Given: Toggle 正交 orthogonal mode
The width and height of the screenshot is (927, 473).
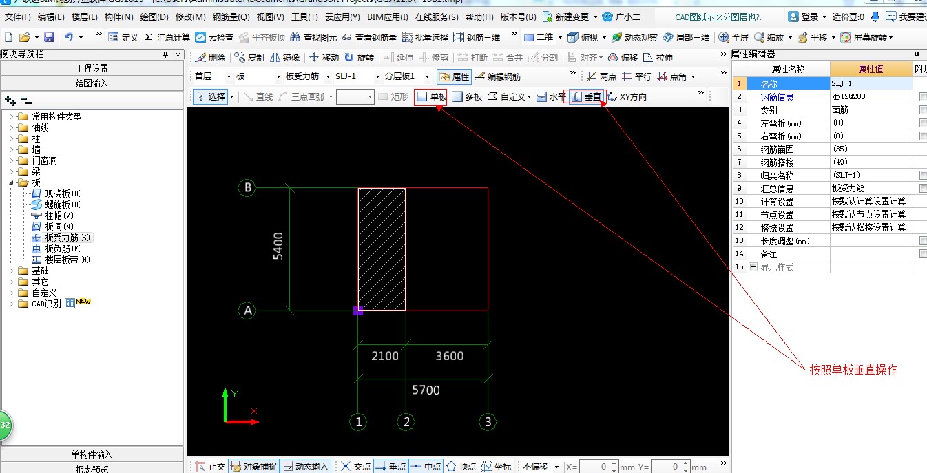Looking at the screenshot, I should 210,466.
